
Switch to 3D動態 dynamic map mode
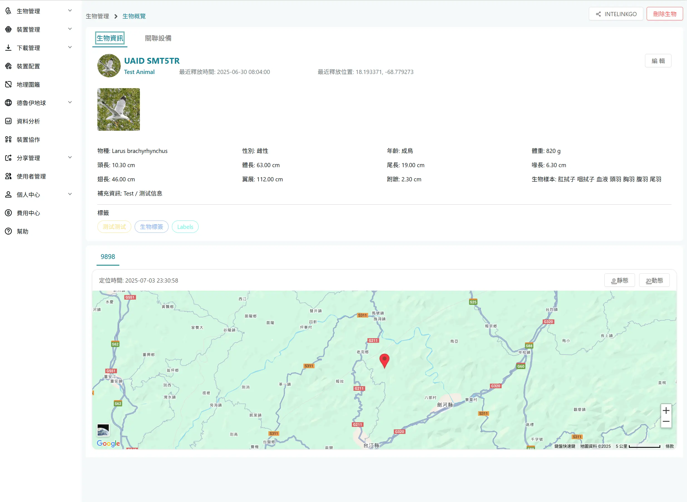[x=654, y=280]
